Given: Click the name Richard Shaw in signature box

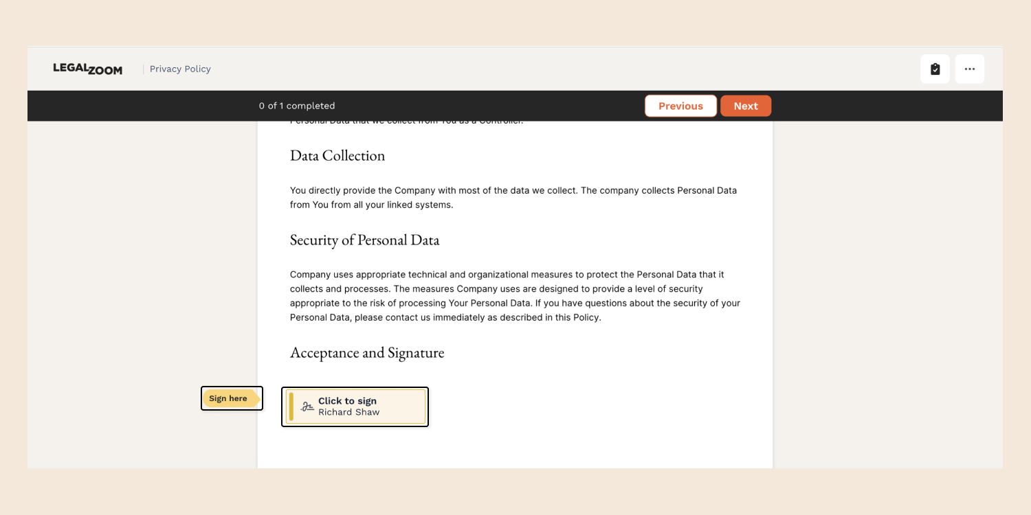Looking at the screenshot, I should pos(348,412).
